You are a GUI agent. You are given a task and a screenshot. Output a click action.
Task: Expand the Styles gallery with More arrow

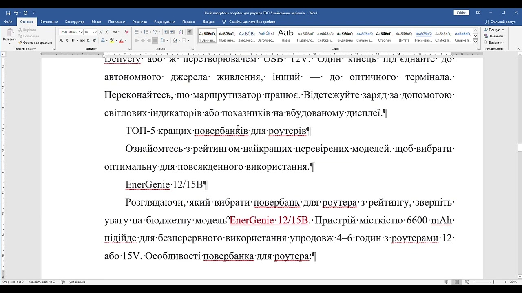point(476,41)
